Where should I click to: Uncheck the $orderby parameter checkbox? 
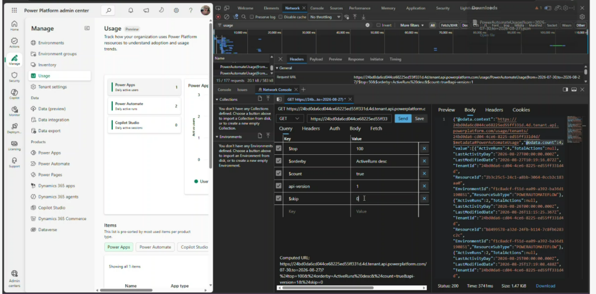tap(279, 161)
